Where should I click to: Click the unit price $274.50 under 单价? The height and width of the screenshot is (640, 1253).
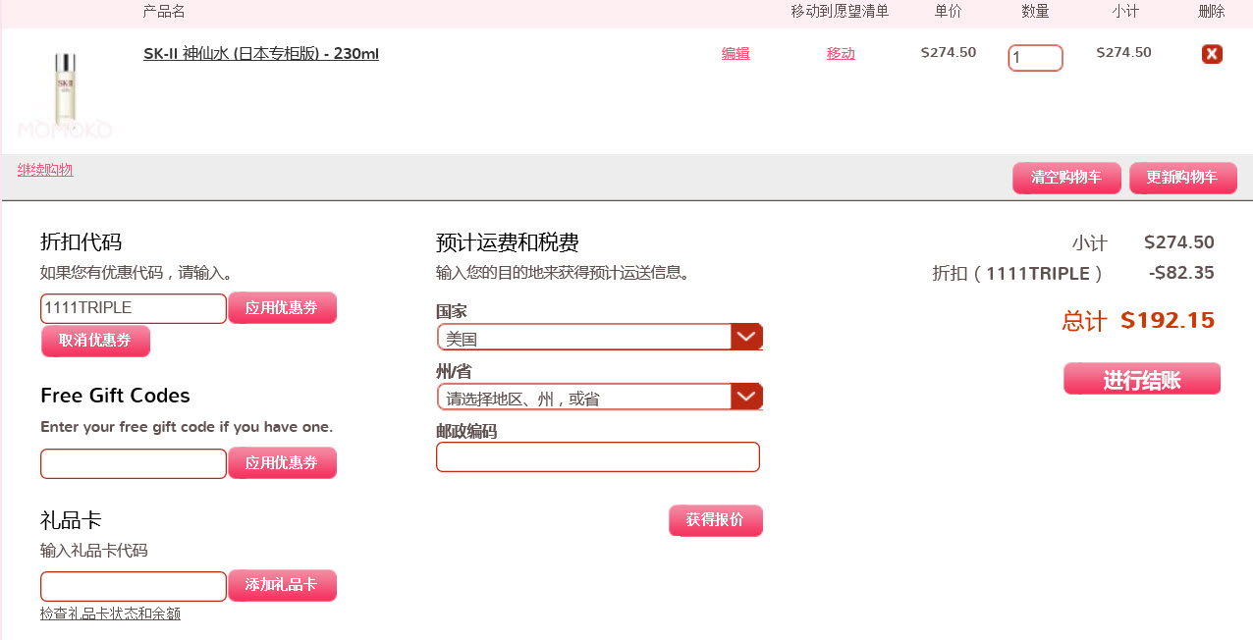click(x=949, y=53)
